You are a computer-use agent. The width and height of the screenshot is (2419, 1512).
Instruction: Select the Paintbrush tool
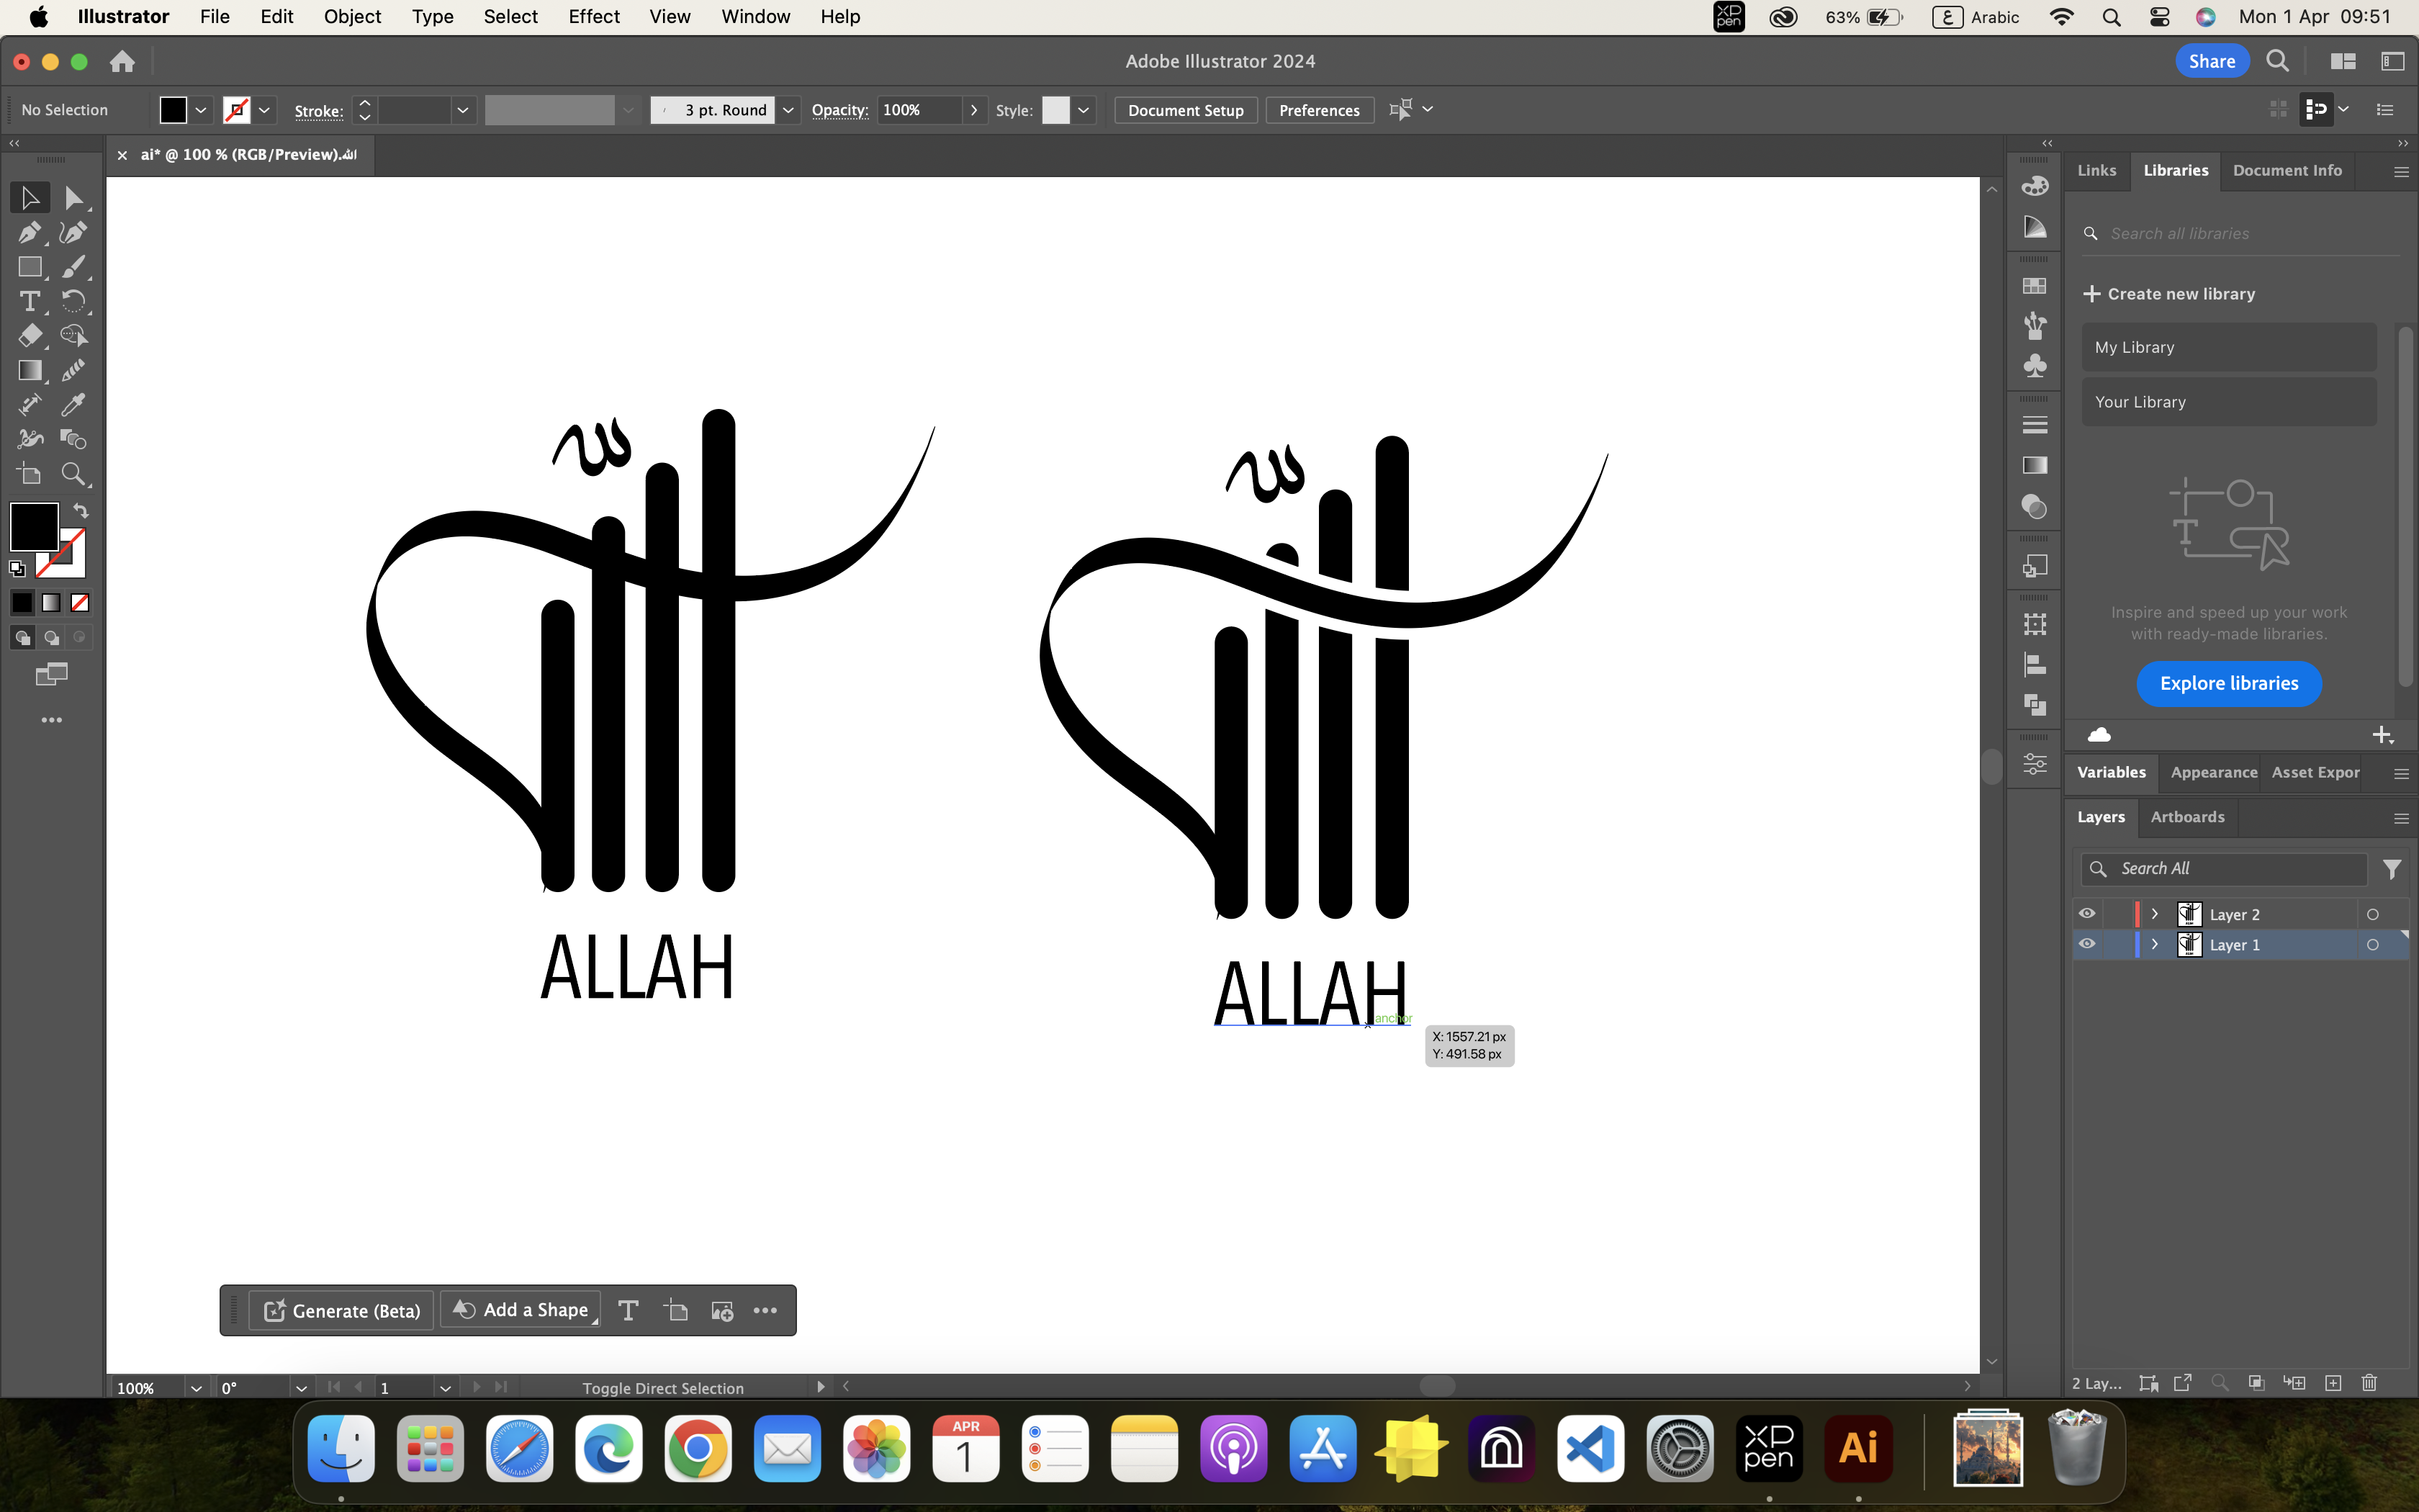[x=73, y=266]
